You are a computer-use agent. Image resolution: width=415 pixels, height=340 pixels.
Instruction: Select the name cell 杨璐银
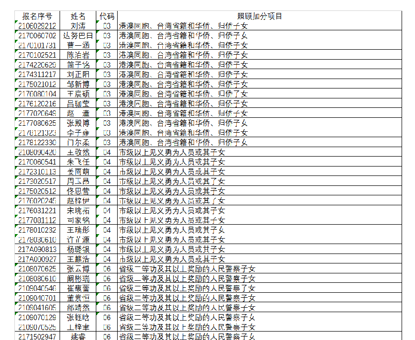[x=78, y=249]
